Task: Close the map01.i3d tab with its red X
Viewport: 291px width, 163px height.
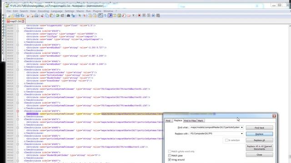Action: 23,21
